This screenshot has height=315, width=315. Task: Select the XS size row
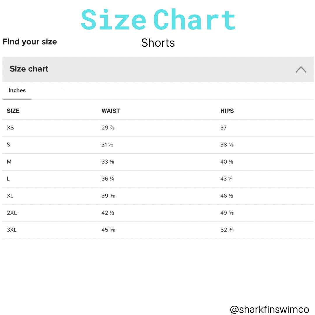10,127
